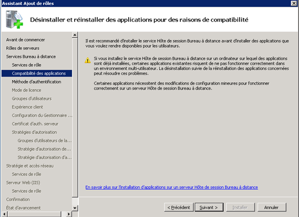This screenshot has width=299, height=217.
Task: Select Services de rôle under Bureau à distance
Action: 26,65
